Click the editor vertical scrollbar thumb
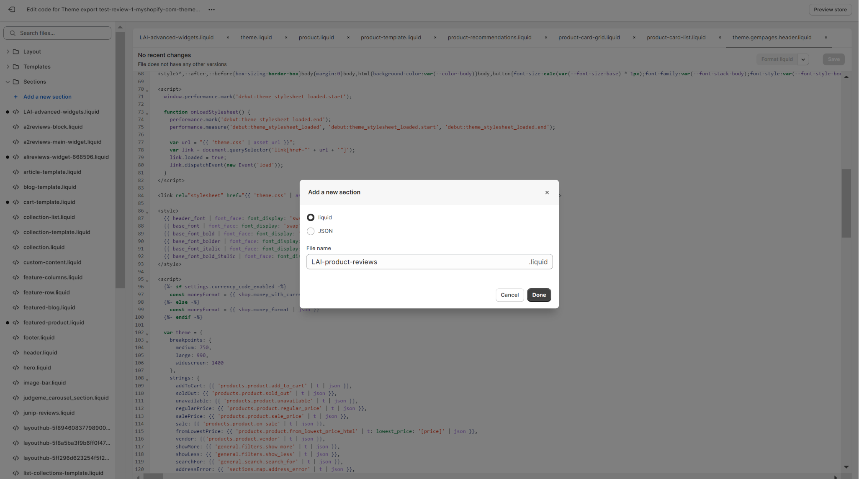859x479 pixels. click(x=846, y=203)
